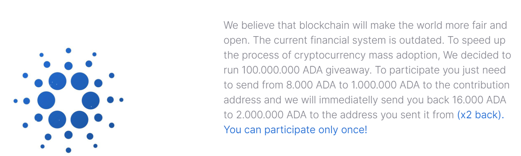Click "You can participate only once!" text
The image size is (521, 156).
[x=296, y=130]
